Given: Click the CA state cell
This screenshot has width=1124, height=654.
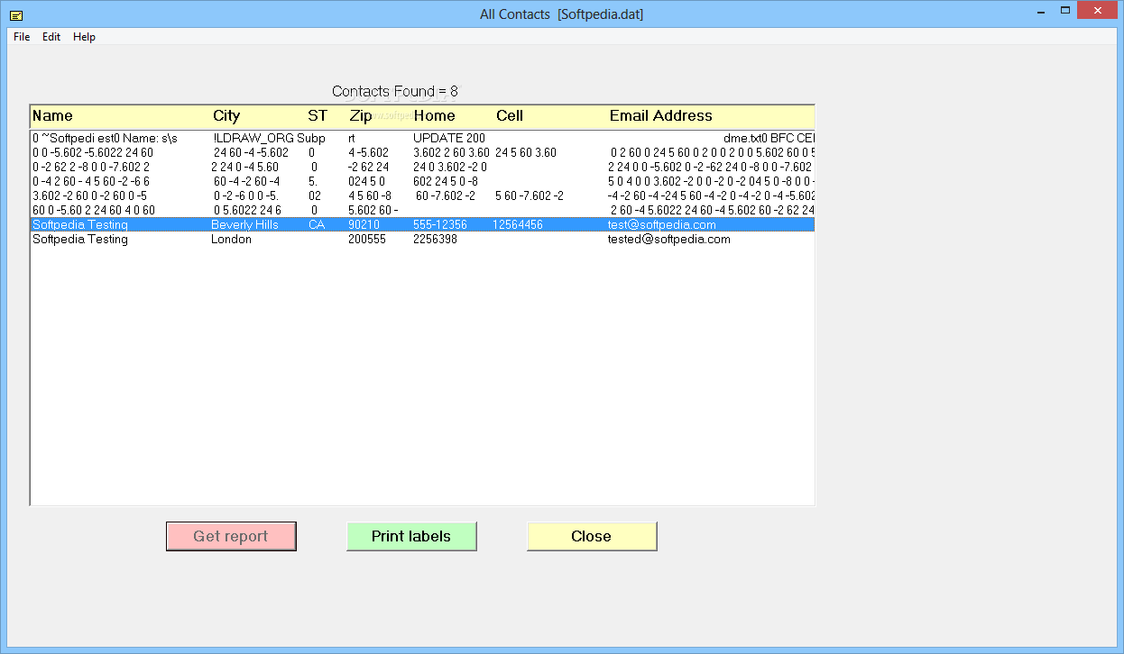Looking at the screenshot, I should click(x=317, y=224).
